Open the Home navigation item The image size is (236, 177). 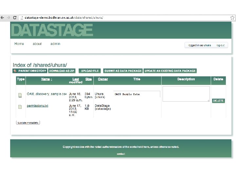[x=19, y=44]
